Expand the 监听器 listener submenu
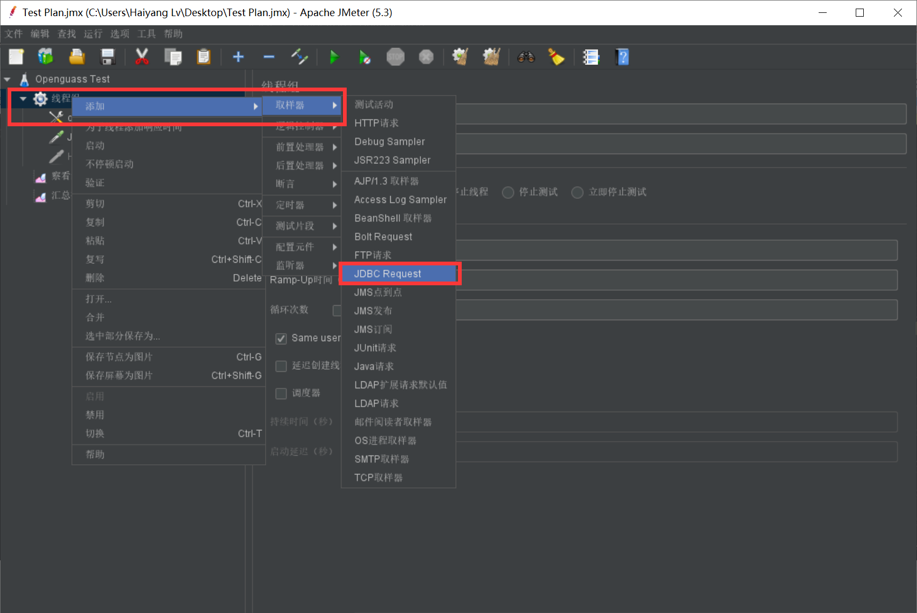The height and width of the screenshot is (613, 917). pos(302,265)
